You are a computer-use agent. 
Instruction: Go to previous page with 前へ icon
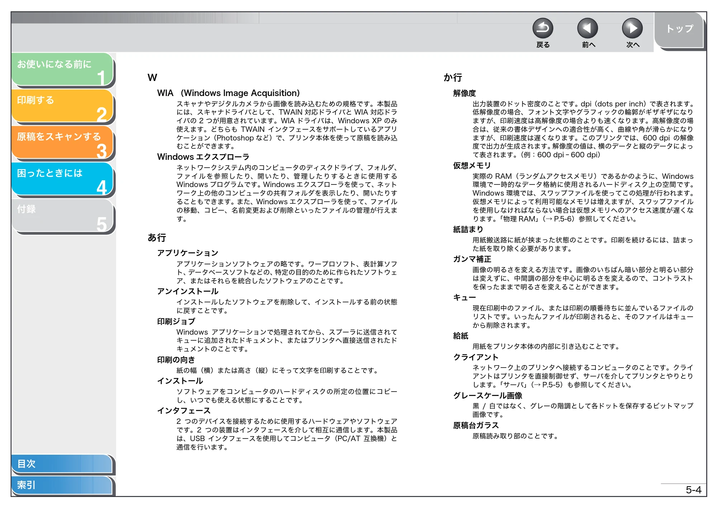588,28
